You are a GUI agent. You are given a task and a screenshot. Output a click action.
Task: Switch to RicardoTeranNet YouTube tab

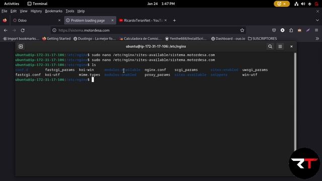pos(143,21)
